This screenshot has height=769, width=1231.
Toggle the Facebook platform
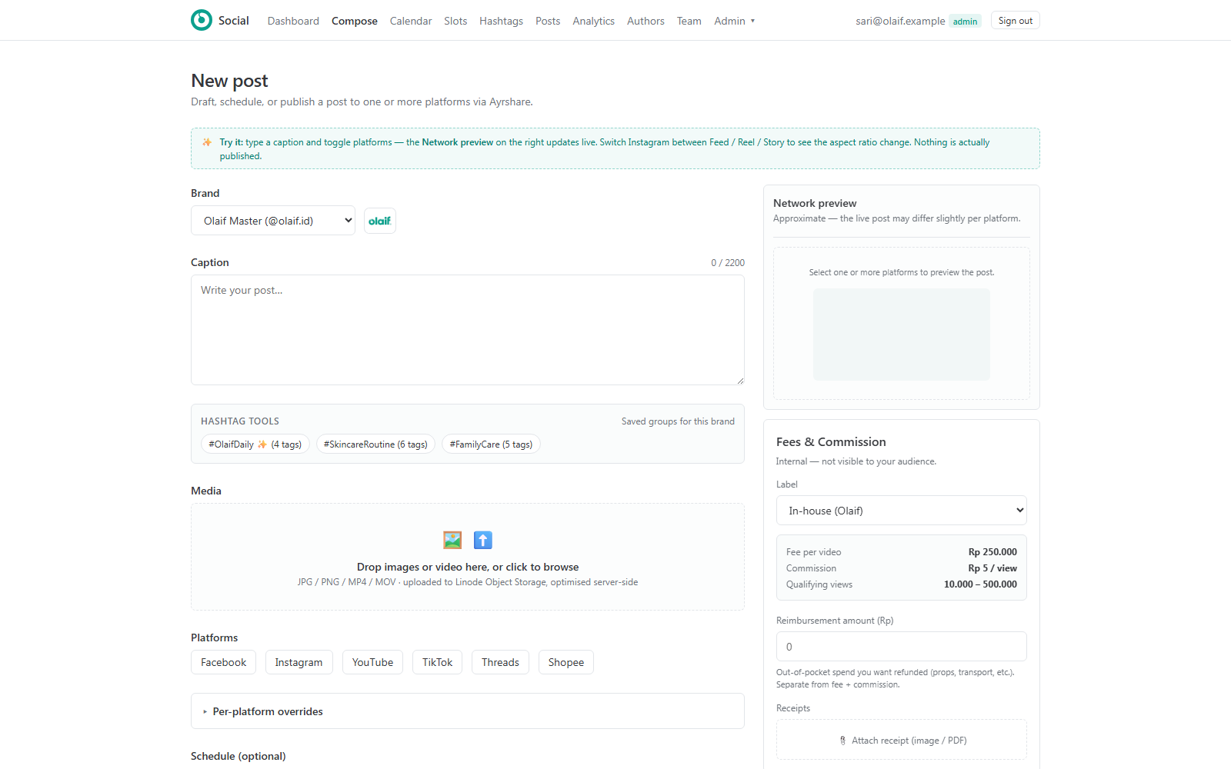(223, 662)
